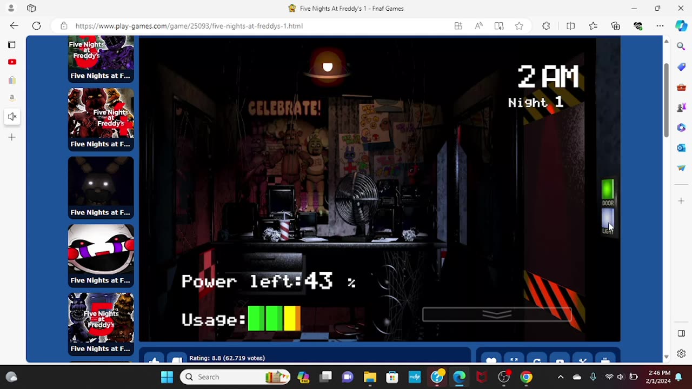The height and width of the screenshot is (389, 692).
Task: Click the Edge sidebar search magnifier icon
Action: click(x=681, y=46)
